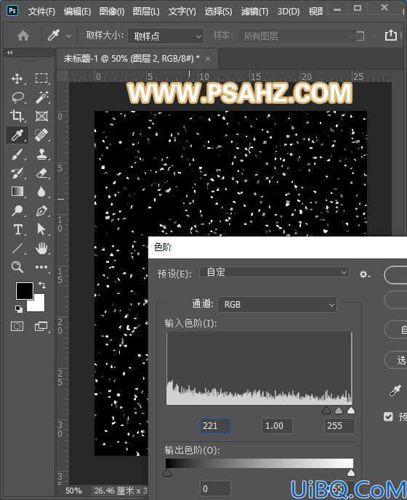Select the Lasso tool
Viewport: 407px width, 500px height.
(x=17, y=97)
